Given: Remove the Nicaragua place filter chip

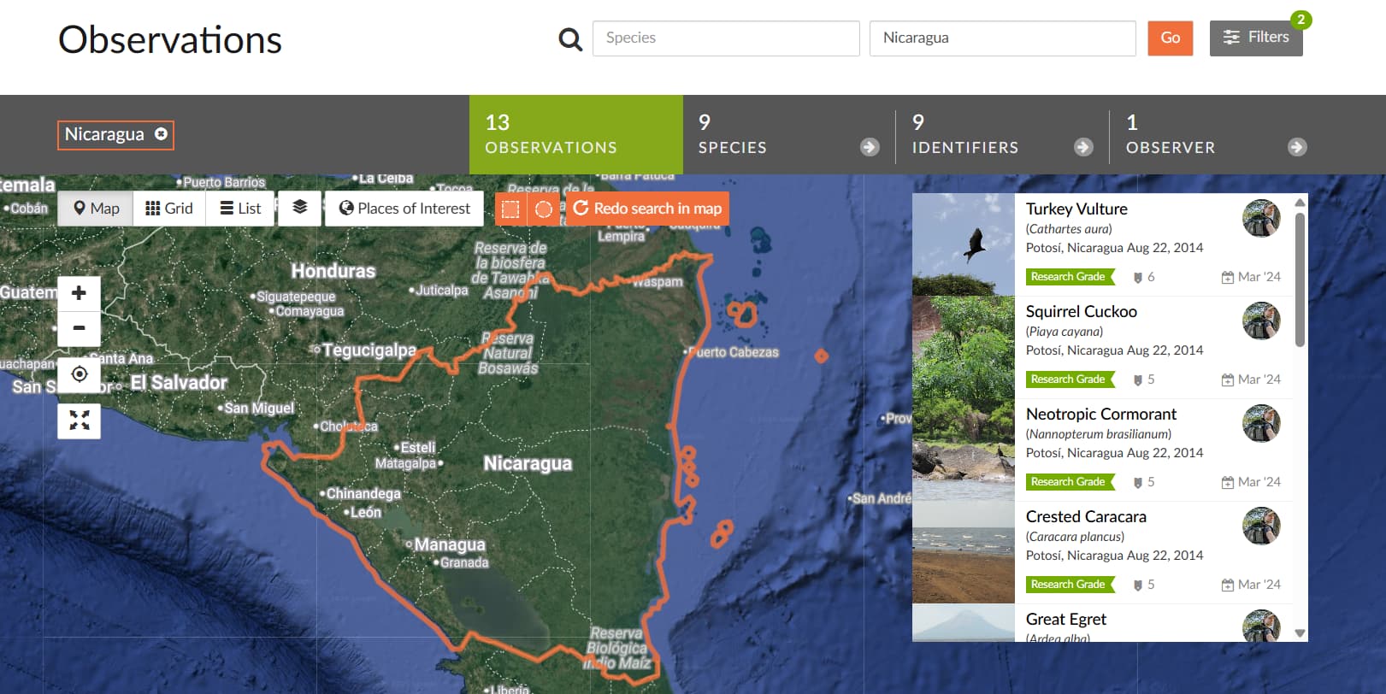Looking at the screenshot, I should click(x=161, y=134).
